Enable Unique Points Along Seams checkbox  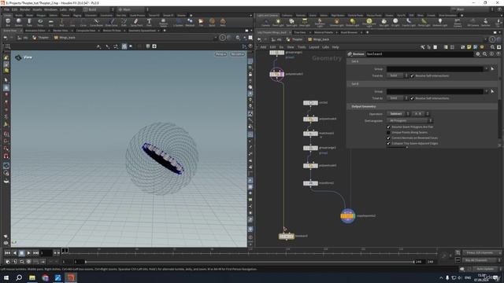coord(388,133)
